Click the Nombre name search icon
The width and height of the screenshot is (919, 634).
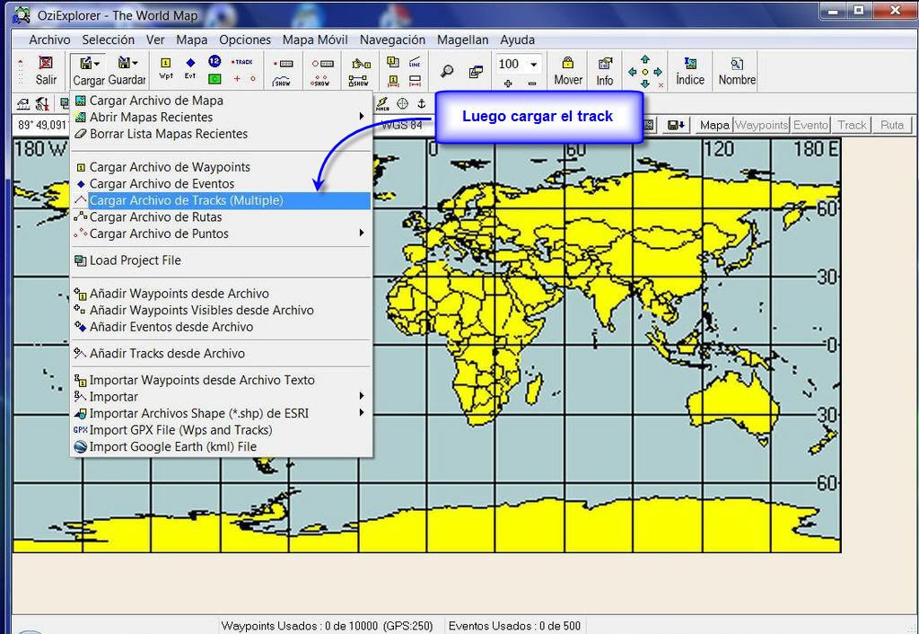[x=737, y=71]
